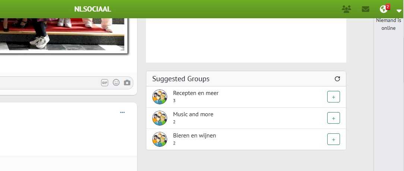Open Bieren en wijnen group link
This screenshot has height=171, width=404.
194,136
